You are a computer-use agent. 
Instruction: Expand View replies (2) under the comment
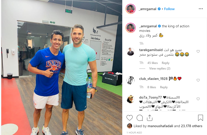coord(160,69)
